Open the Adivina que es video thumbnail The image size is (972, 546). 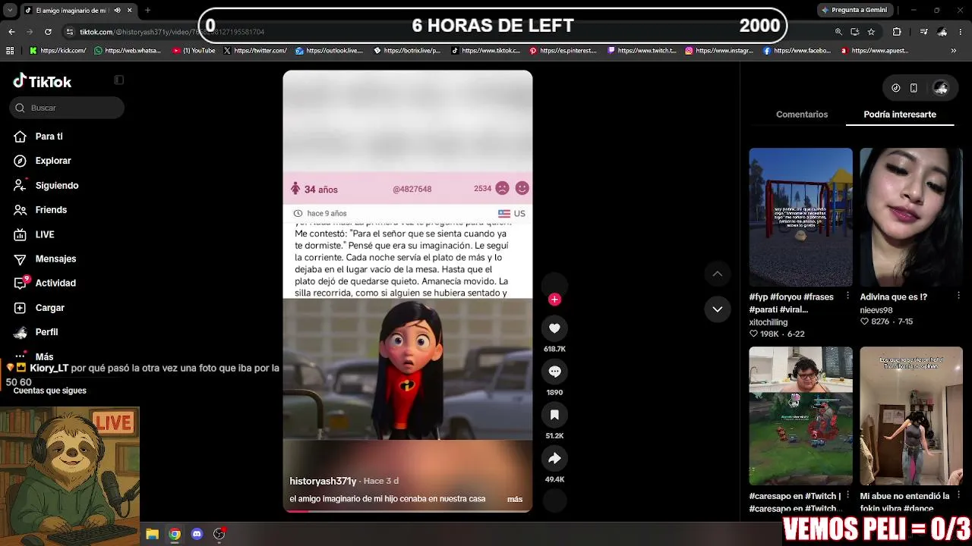pos(910,217)
